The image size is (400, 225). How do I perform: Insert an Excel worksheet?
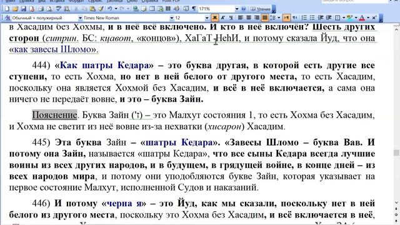160,9
